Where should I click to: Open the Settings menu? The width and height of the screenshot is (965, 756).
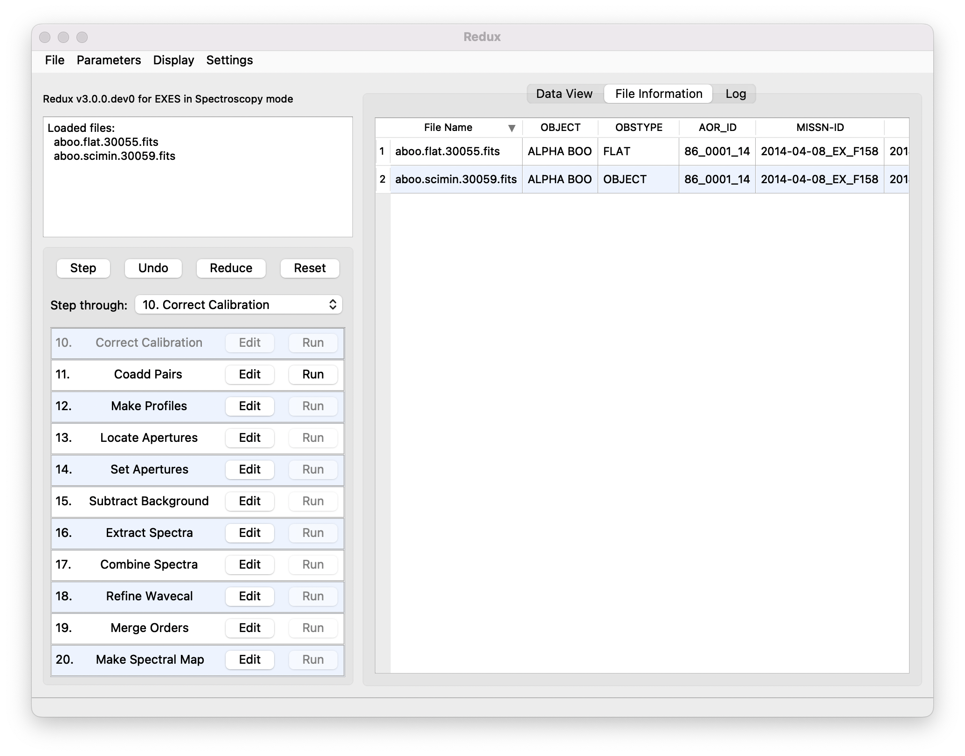tap(229, 60)
